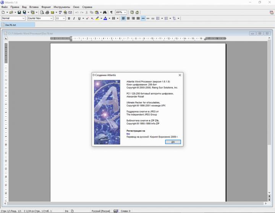The image size is (275, 213).
Task: Expand the New document arrow
Action: point(7,13)
